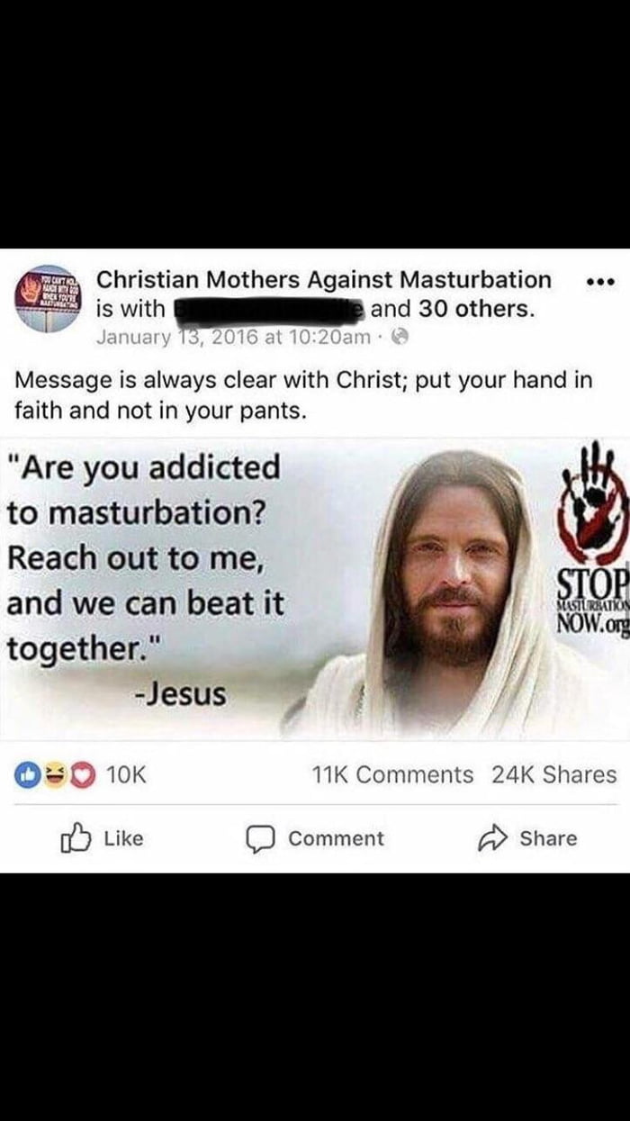The width and height of the screenshot is (630, 1121).
Task: Open post timestamp January 13, 2016
Action: tap(232, 338)
